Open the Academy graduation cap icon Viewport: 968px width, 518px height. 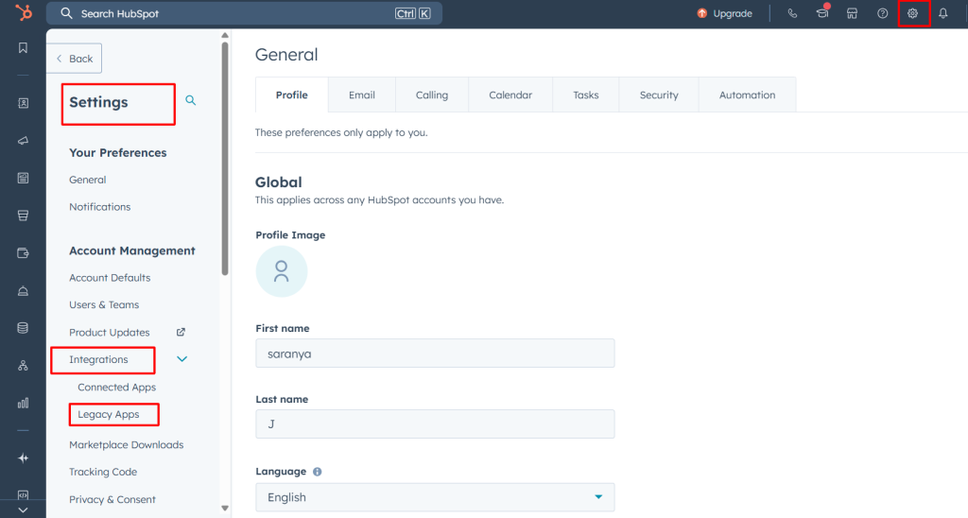(822, 12)
